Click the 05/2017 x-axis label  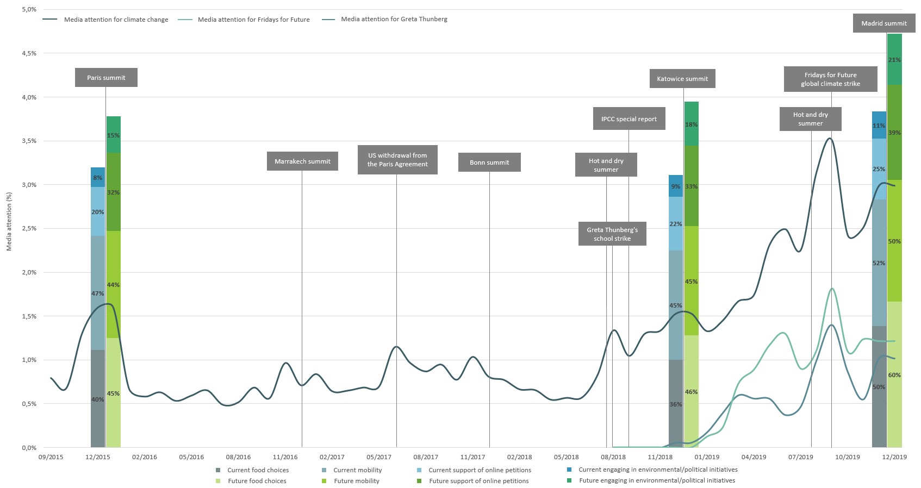[x=379, y=457]
